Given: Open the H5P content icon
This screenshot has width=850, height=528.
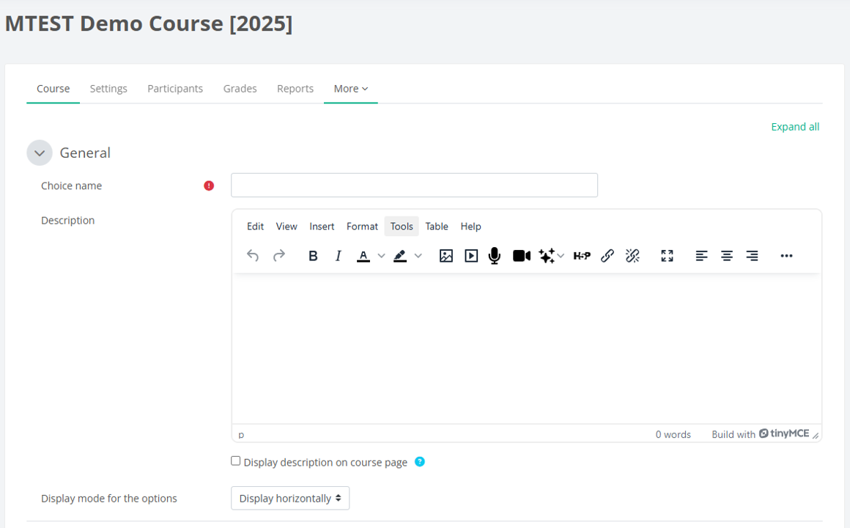Looking at the screenshot, I should click(x=582, y=256).
